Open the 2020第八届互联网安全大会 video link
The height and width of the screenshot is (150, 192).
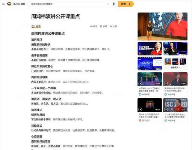click(175, 115)
